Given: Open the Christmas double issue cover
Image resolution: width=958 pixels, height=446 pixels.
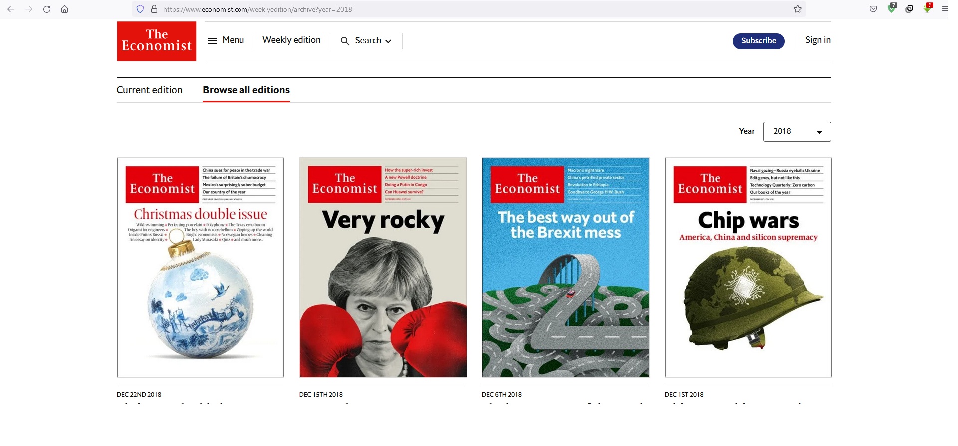Looking at the screenshot, I should pyautogui.click(x=201, y=268).
